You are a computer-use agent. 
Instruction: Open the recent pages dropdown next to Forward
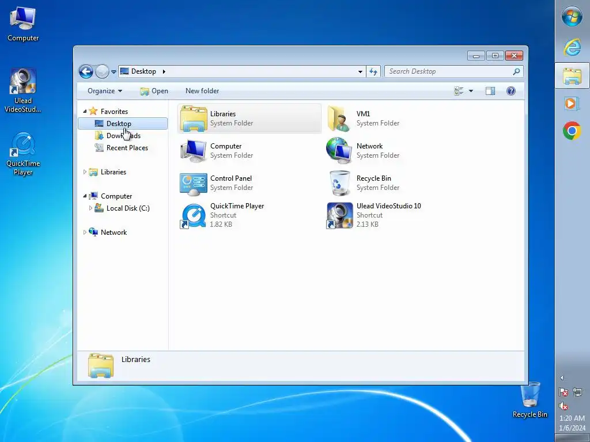click(114, 72)
